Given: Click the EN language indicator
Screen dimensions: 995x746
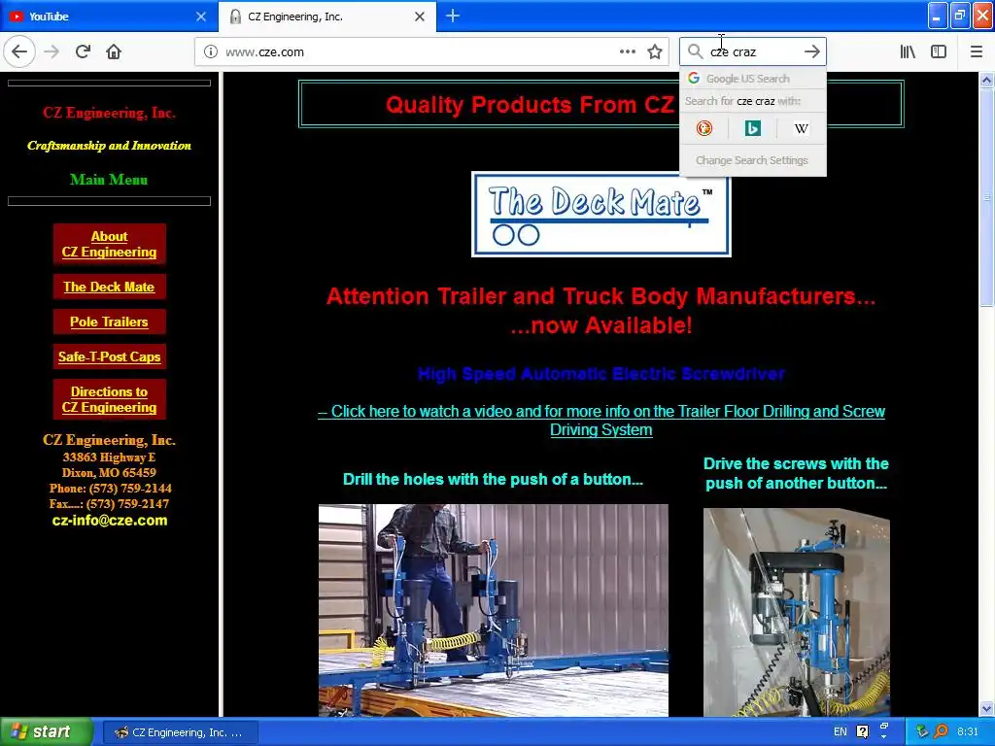Looking at the screenshot, I should pos(841,732).
